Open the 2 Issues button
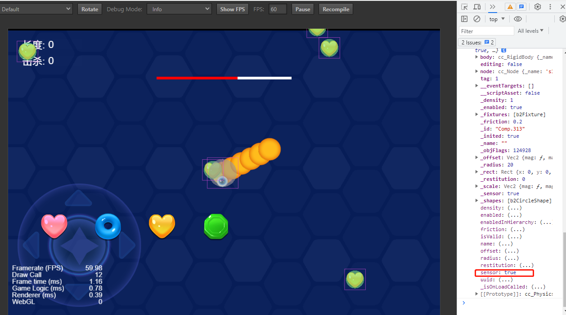Viewport: 566px width, 315px height. pyautogui.click(x=477, y=42)
